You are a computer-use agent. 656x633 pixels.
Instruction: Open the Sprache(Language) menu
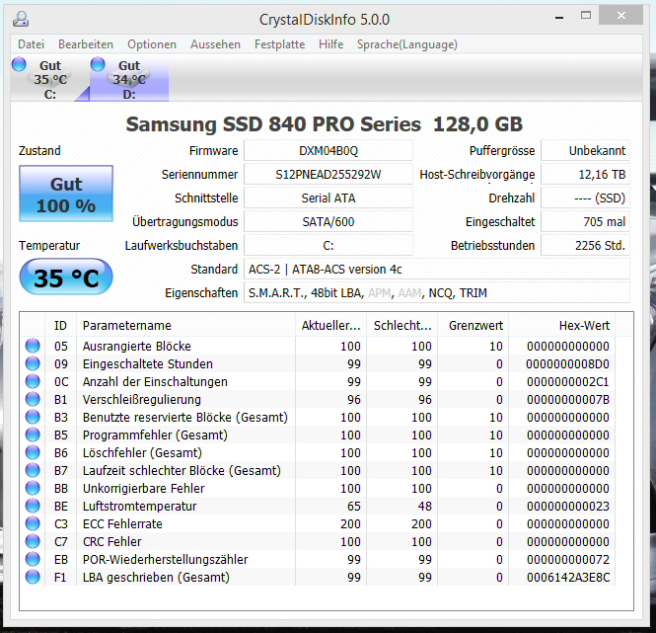(x=407, y=44)
